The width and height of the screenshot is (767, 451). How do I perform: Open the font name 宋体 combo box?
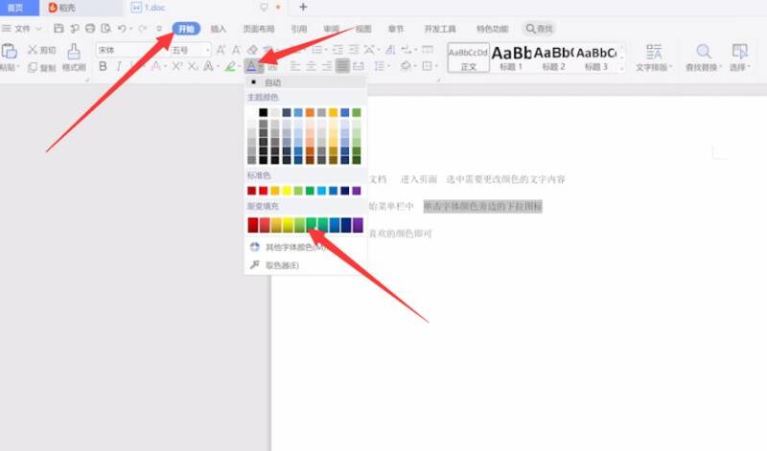coord(132,50)
